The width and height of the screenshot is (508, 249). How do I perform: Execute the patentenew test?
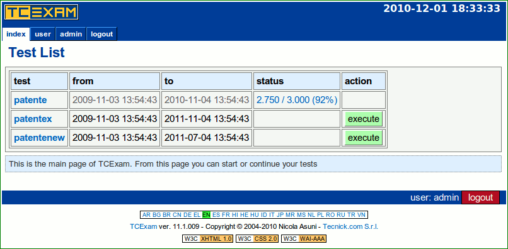click(x=364, y=138)
